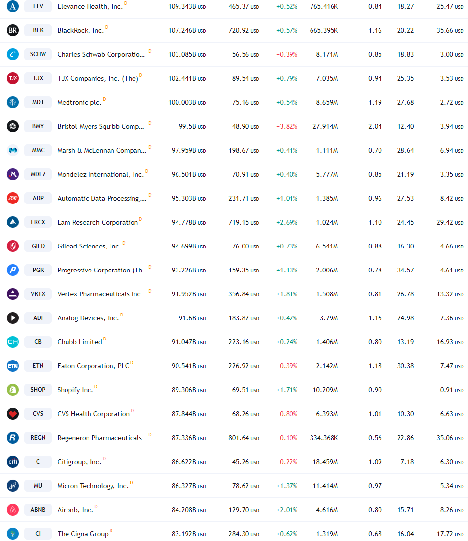Open BlackRock, Inc. company link

coord(80,31)
